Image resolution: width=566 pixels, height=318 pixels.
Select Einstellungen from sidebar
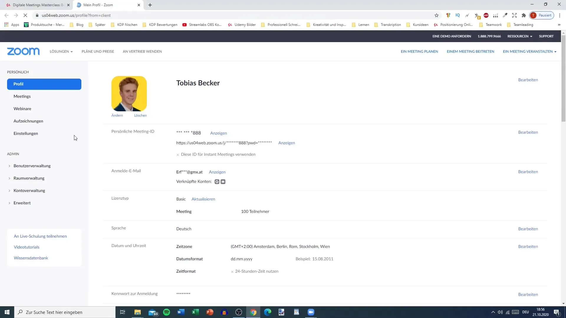(26, 133)
